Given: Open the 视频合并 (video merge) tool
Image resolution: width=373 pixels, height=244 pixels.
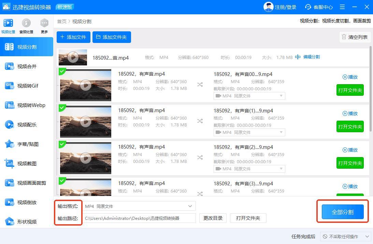Looking at the screenshot, I should pos(26,66).
